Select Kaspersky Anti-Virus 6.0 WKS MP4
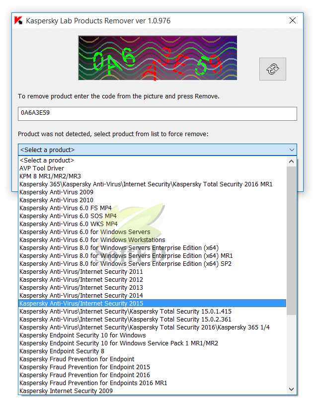The width and height of the screenshot is (315, 404). (152, 224)
